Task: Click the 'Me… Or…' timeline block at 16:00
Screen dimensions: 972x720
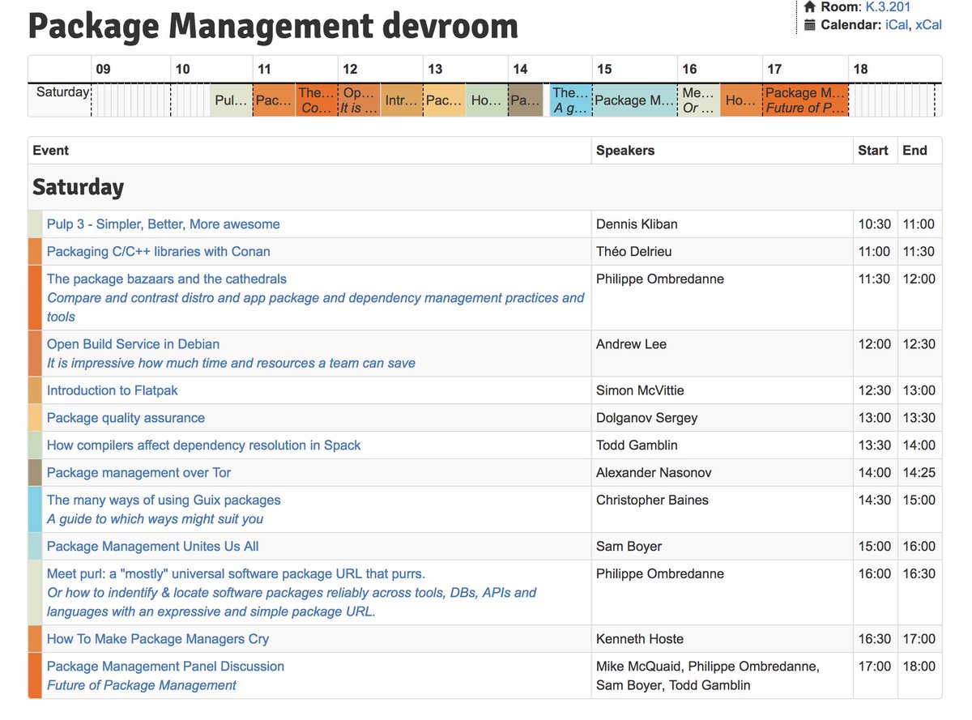Action: tap(699, 100)
